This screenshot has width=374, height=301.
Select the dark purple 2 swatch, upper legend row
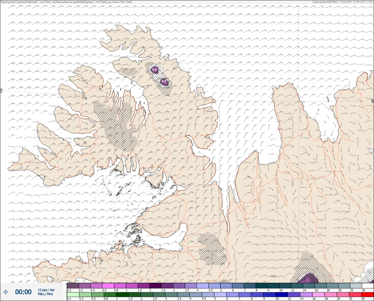[155, 286]
